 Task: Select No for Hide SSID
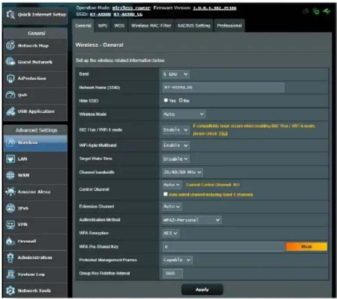pos(181,101)
